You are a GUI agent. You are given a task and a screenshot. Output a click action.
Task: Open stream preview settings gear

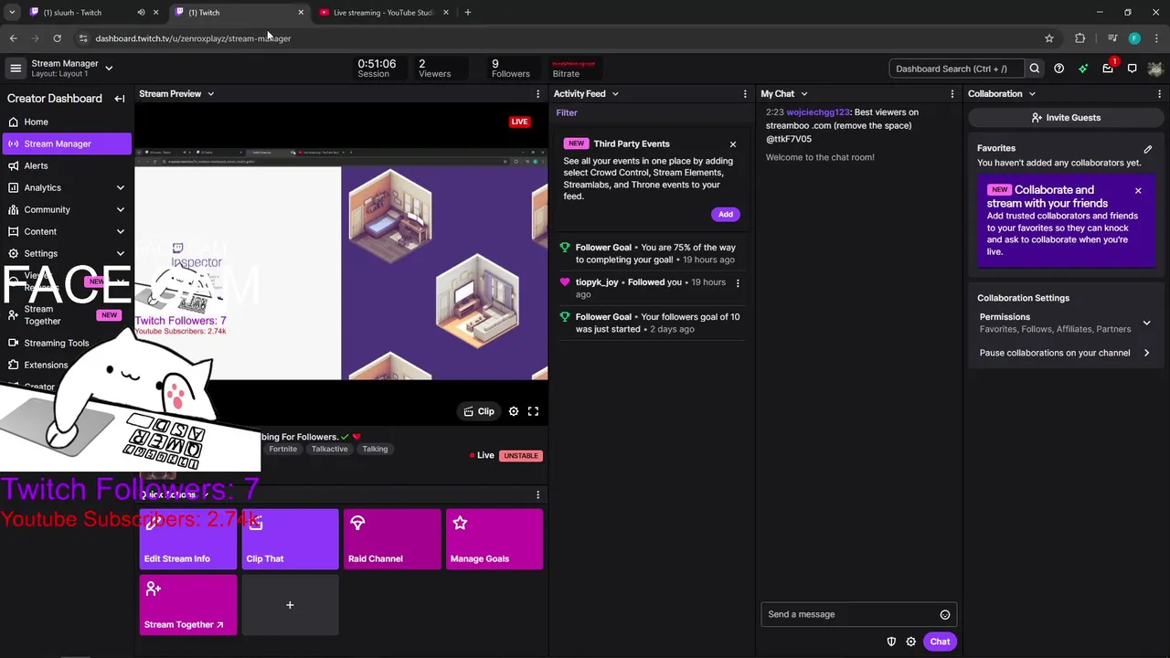click(x=514, y=411)
